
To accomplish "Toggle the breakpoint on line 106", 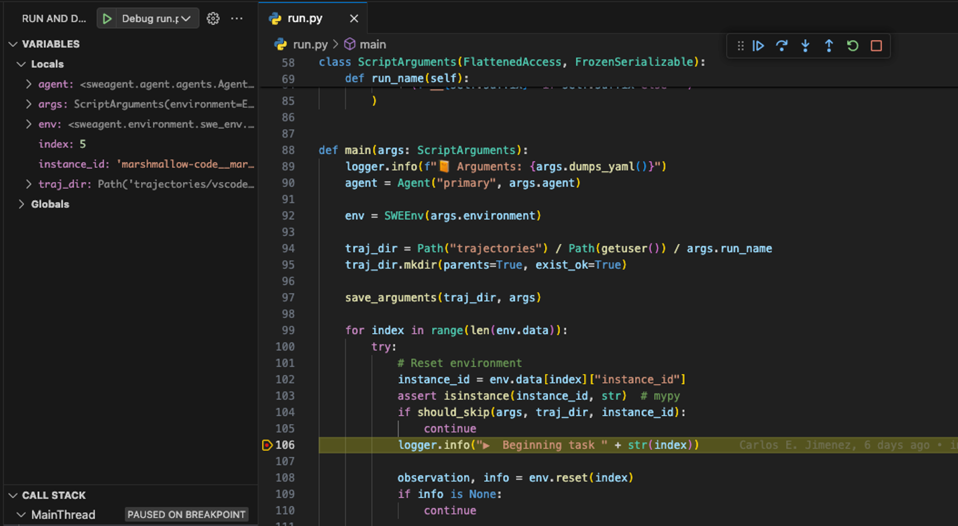I will pyautogui.click(x=267, y=445).
